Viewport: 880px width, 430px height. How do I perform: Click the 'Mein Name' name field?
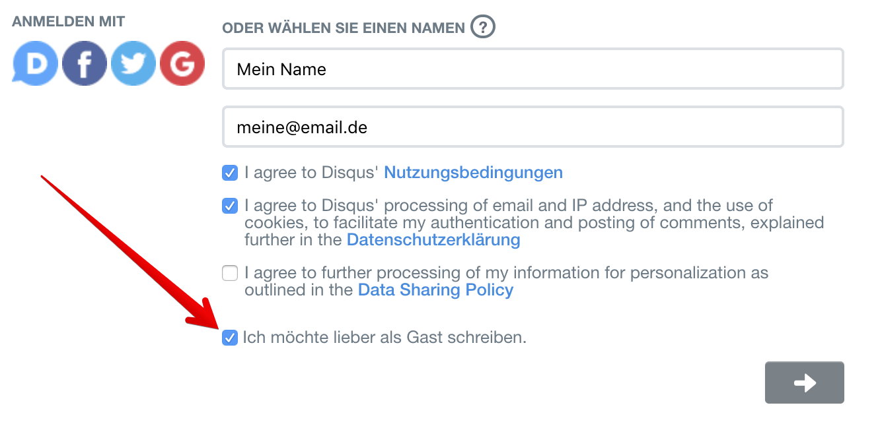532,69
